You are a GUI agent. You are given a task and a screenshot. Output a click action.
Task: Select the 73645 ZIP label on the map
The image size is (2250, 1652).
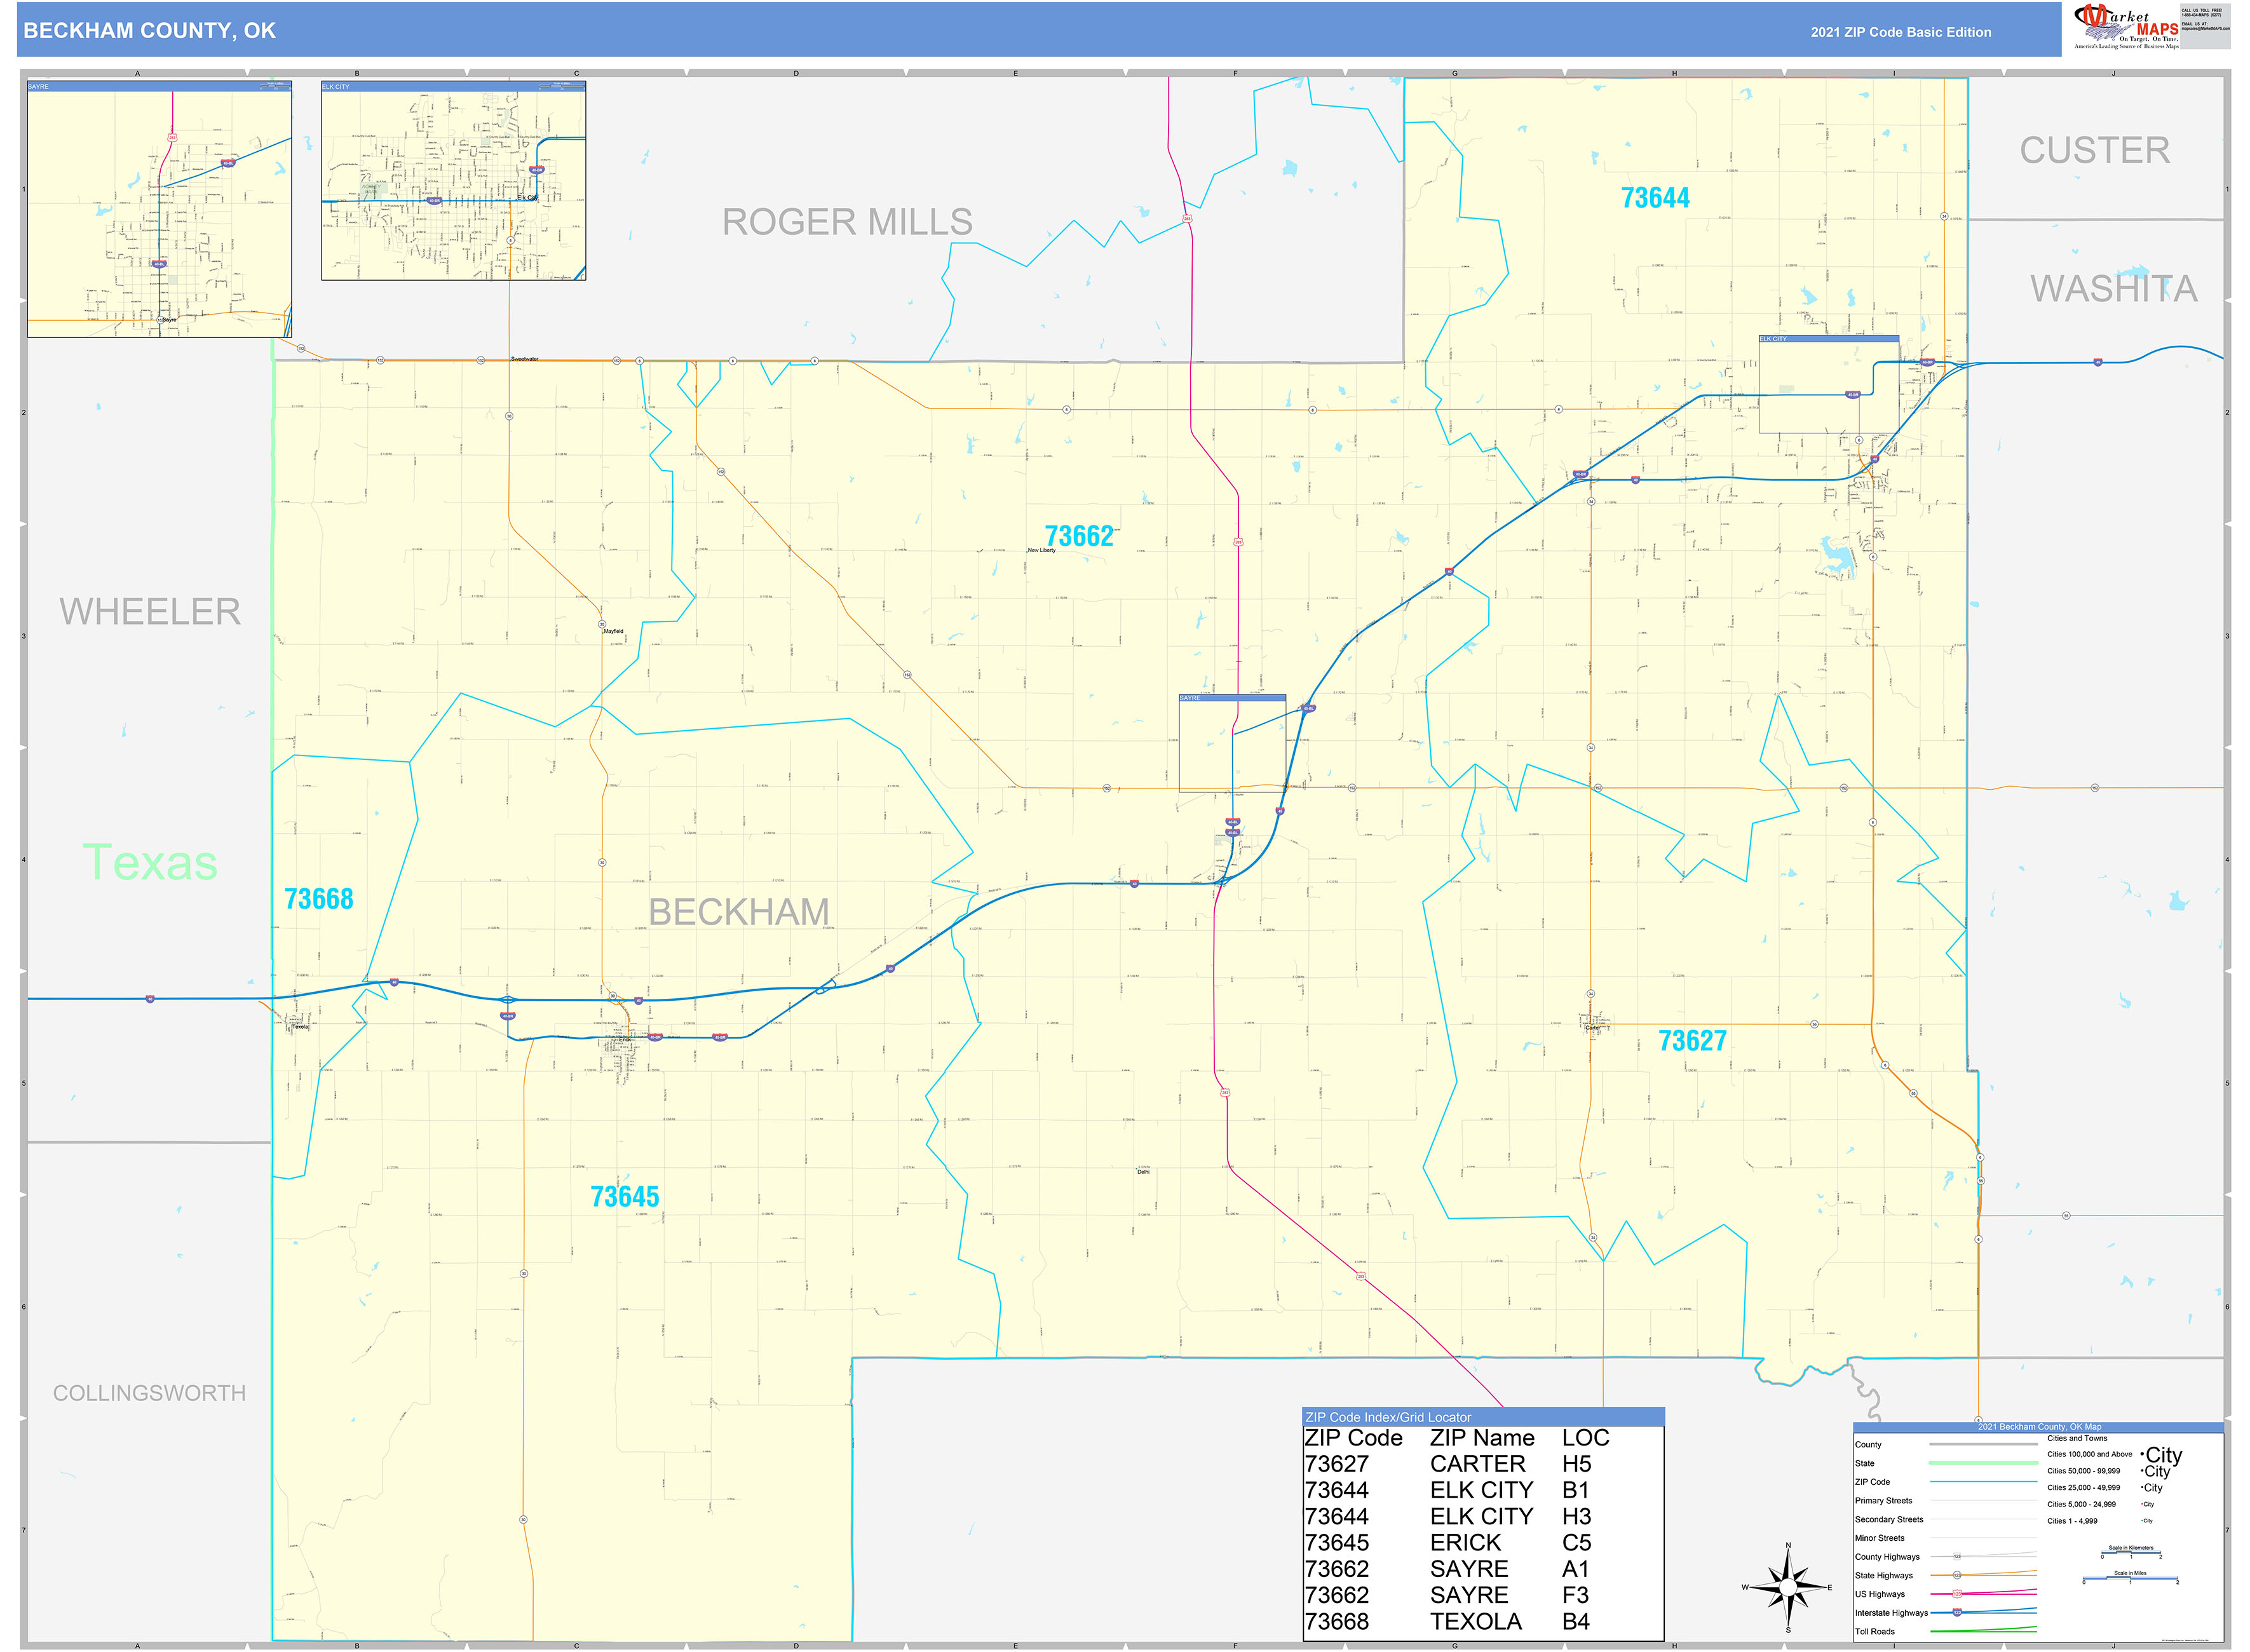(x=625, y=1197)
